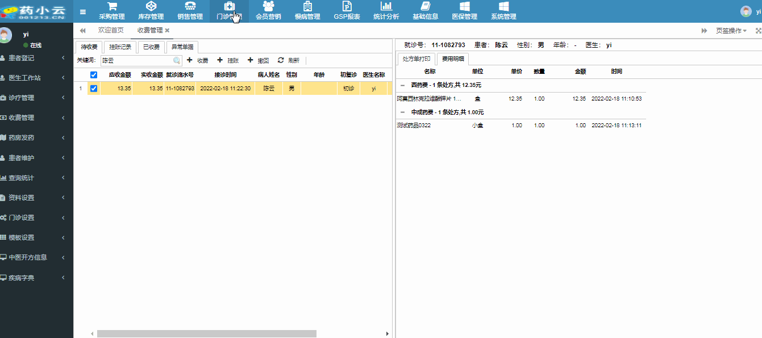Expand 疾病字典 sidebar menu
This screenshot has width=762, height=338.
point(37,278)
